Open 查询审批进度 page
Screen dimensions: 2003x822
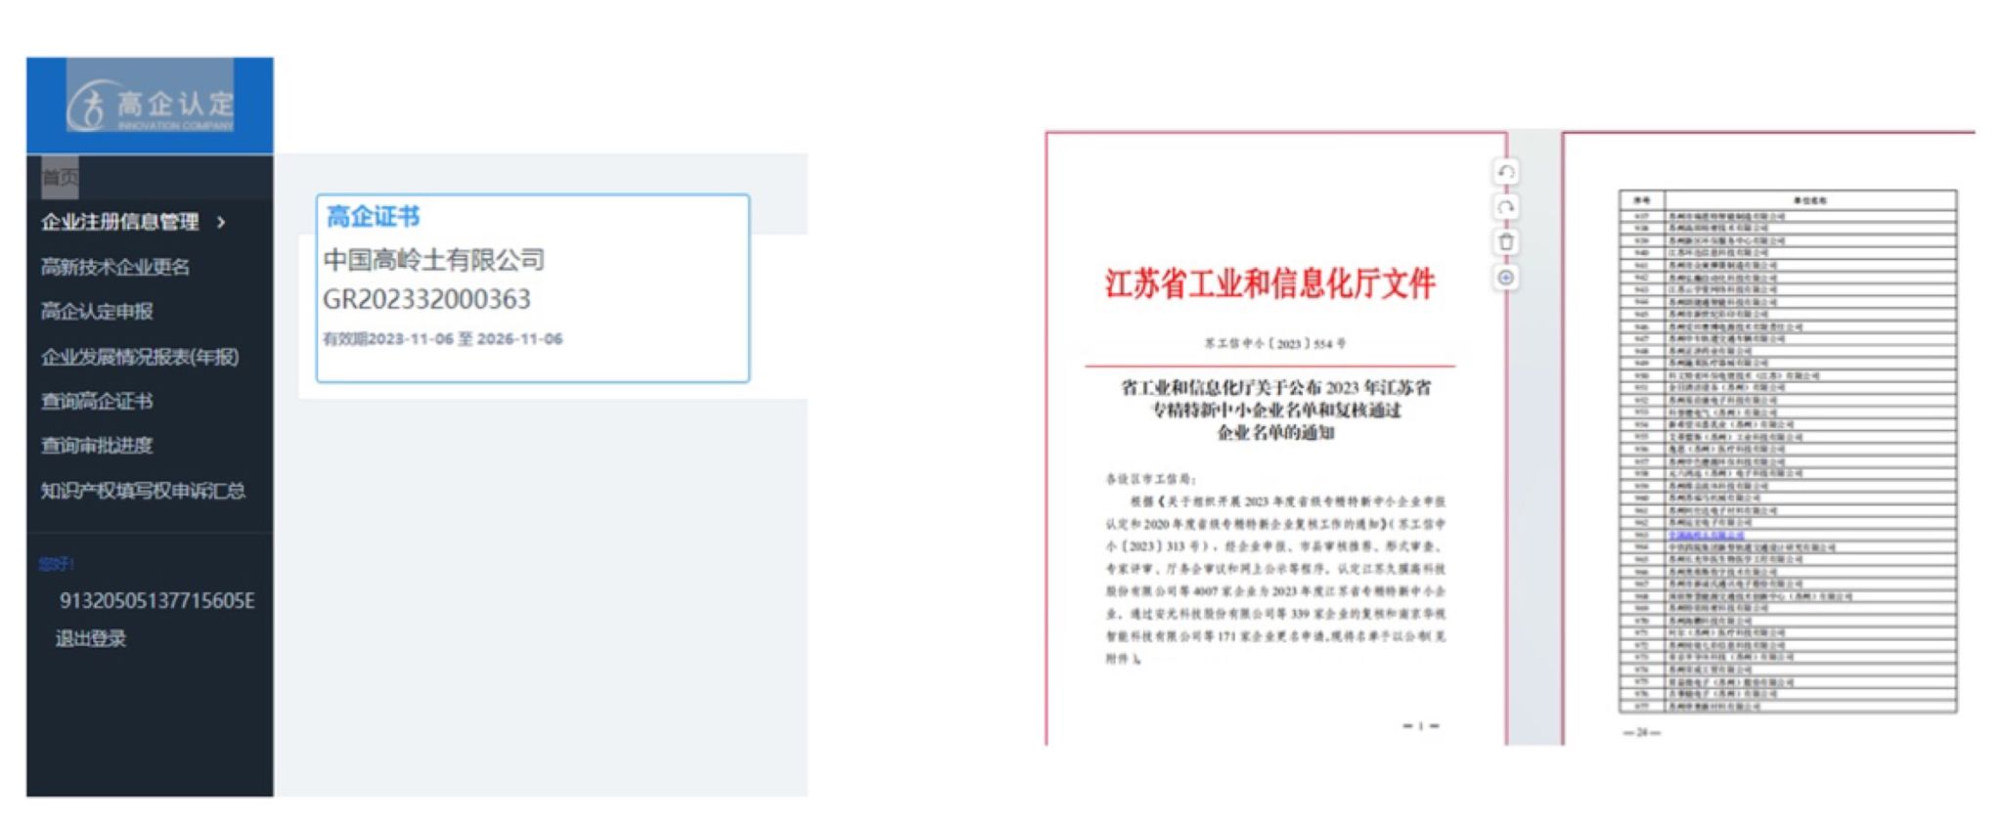pyautogui.click(x=97, y=446)
